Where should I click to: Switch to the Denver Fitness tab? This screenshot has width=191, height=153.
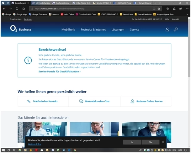click(x=143, y=3)
